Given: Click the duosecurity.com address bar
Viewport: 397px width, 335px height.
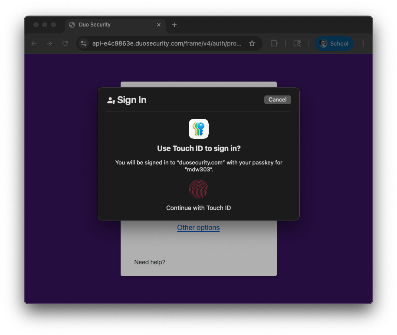Looking at the screenshot, I should (x=167, y=43).
